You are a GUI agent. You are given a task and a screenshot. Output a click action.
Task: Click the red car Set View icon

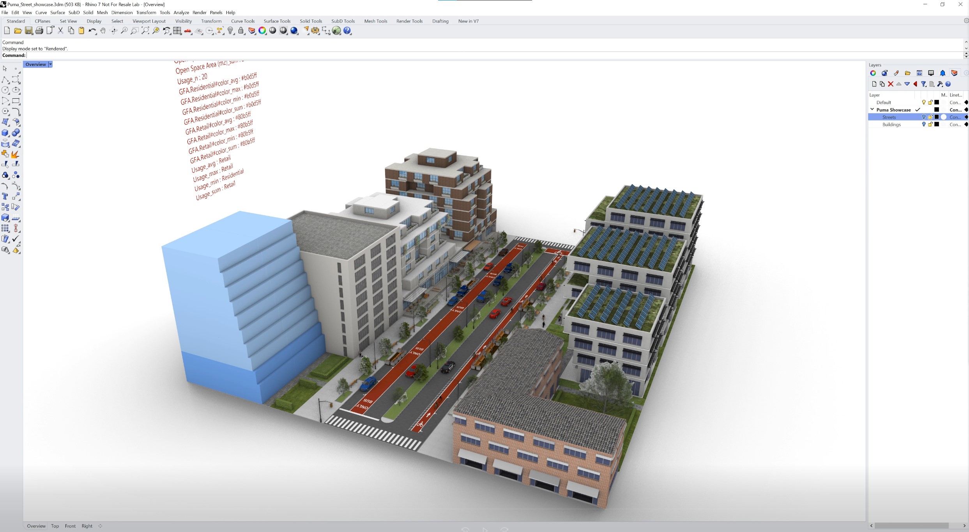pyautogui.click(x=188, y=31)
